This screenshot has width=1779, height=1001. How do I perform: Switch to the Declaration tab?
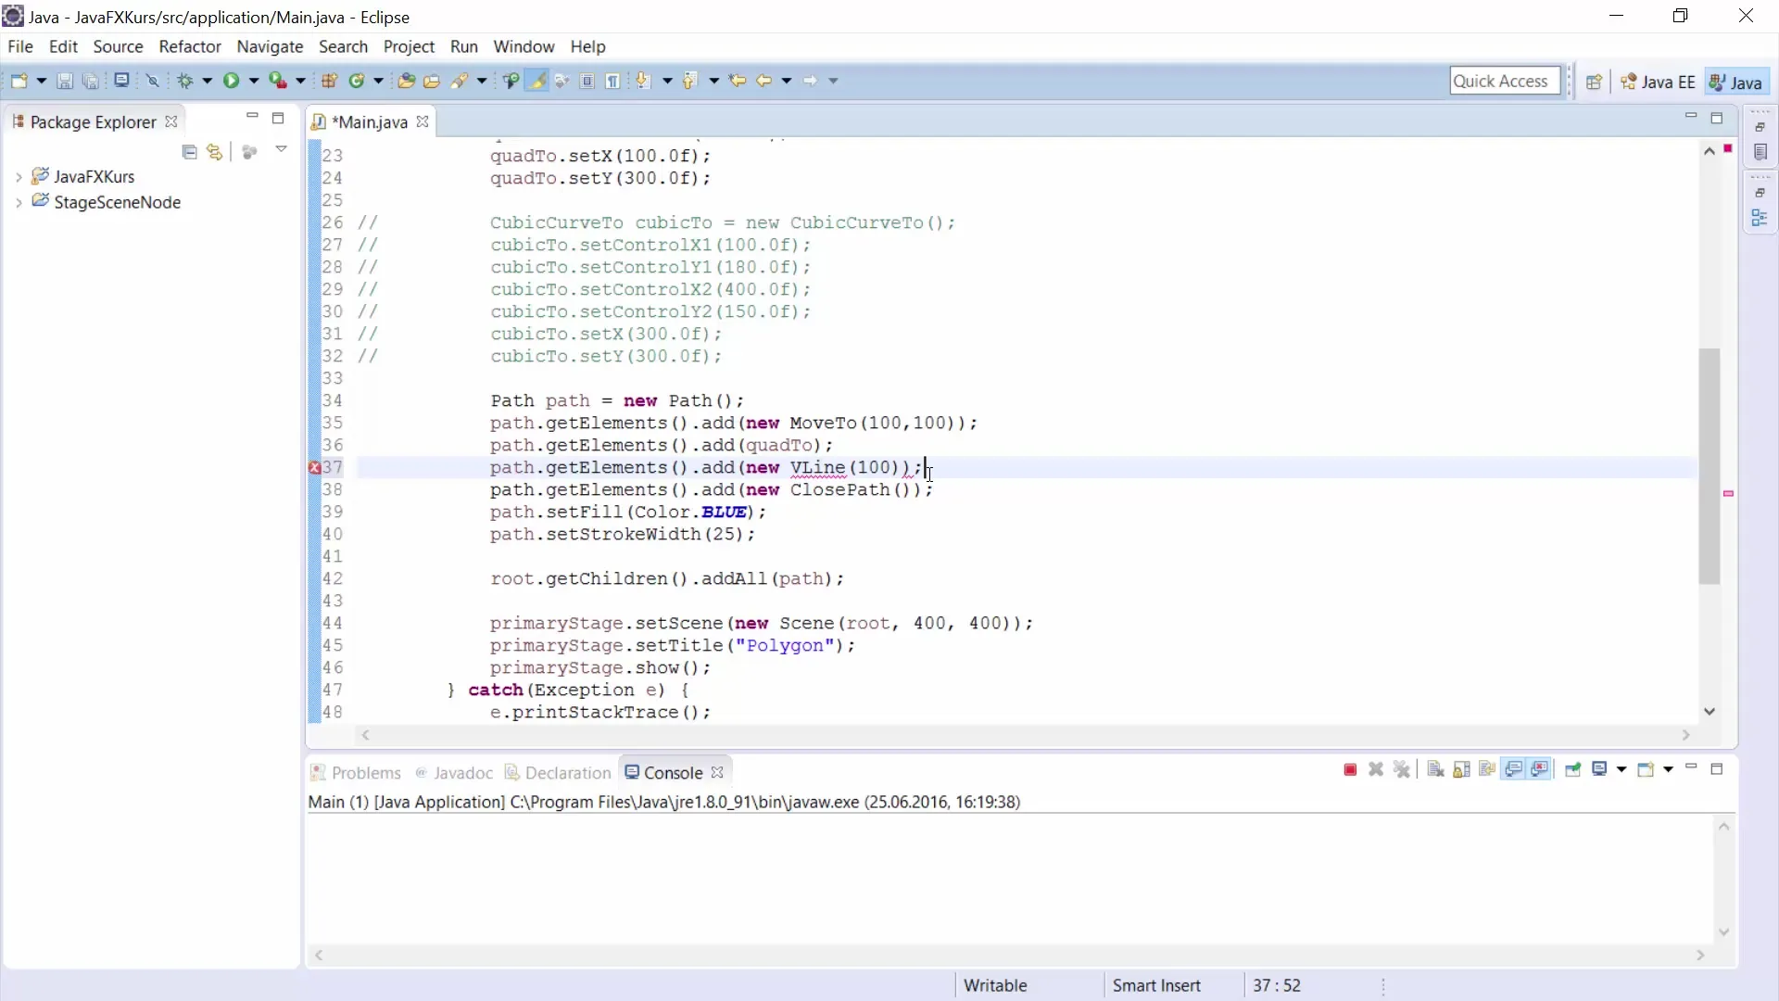[x=558, y=773]
